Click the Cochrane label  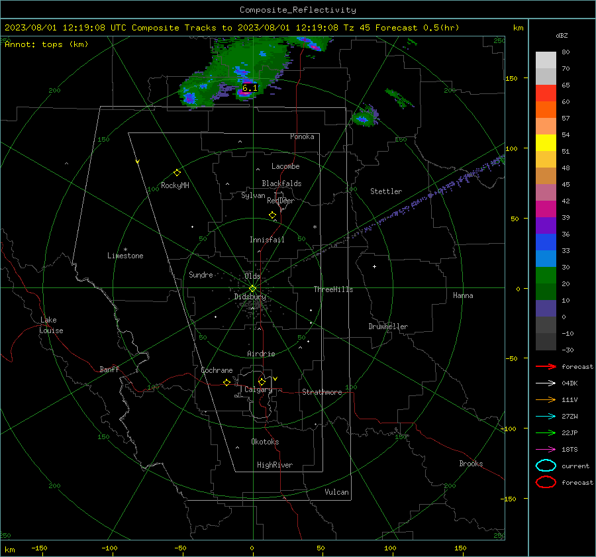(x=217, y=370)
